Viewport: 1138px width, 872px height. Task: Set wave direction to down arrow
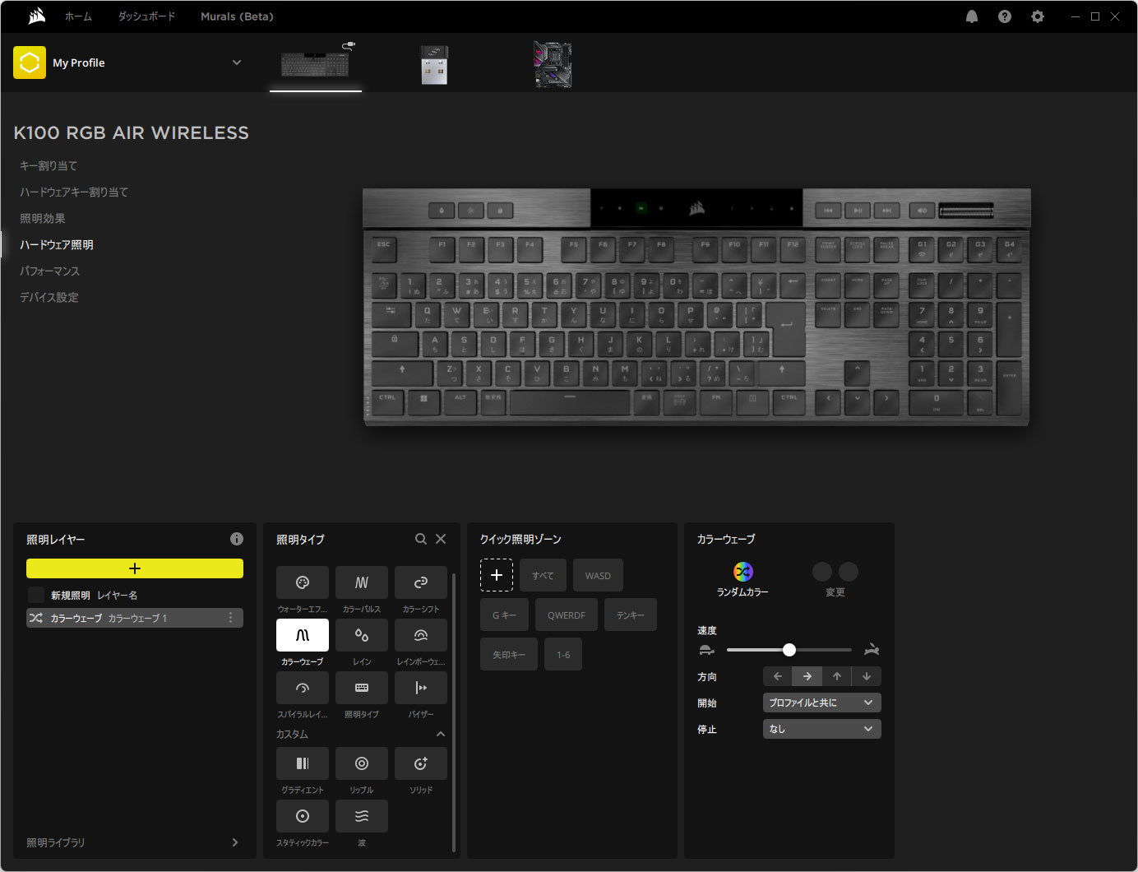[867, 676]
